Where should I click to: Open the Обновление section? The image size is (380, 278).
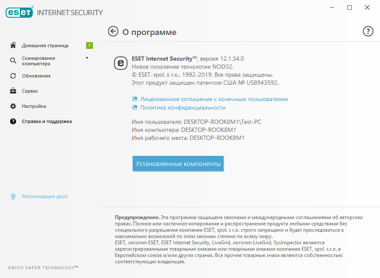click(x=36, y=76)
